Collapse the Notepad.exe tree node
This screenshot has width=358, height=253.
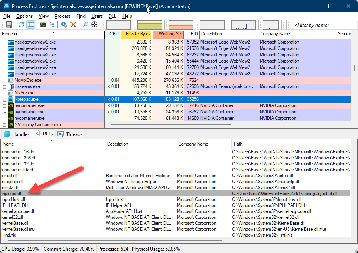[4, 100]
